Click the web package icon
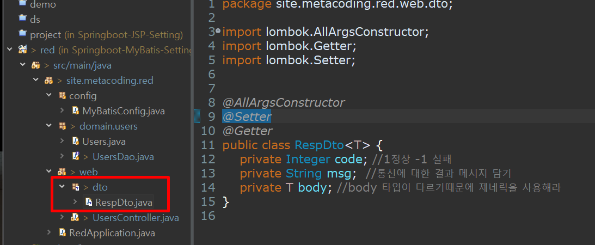 [62, 171]
